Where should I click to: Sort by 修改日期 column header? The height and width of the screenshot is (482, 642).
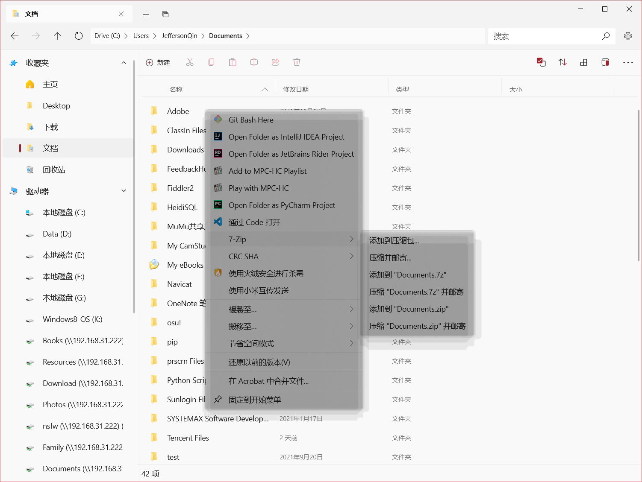coord(296,89)
